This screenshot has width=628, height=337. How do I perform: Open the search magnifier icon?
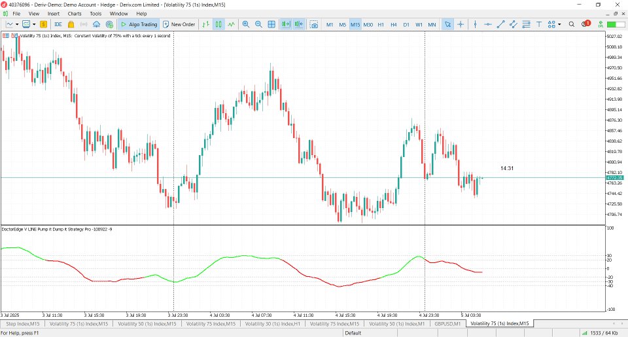tap(572, 24)
